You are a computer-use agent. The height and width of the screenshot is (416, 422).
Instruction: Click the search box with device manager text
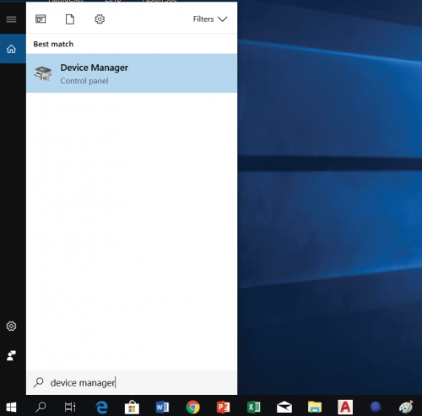coord(132,382)
